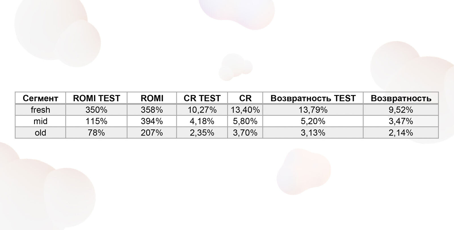Select the Возвратность TEST header
Viewport: 454px width, 230px height.
(313, 98)
